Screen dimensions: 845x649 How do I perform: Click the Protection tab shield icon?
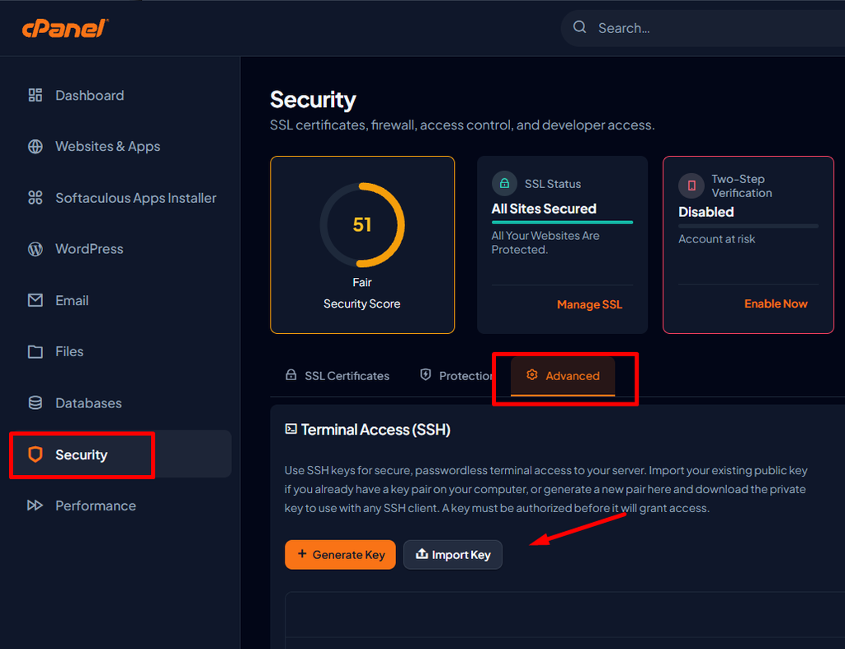click(426, 375)
